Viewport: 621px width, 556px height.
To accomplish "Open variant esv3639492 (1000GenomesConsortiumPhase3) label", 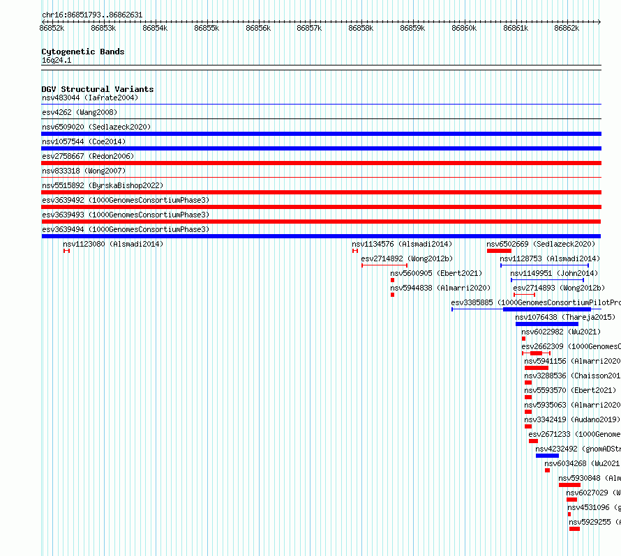I will pos(126,200).
